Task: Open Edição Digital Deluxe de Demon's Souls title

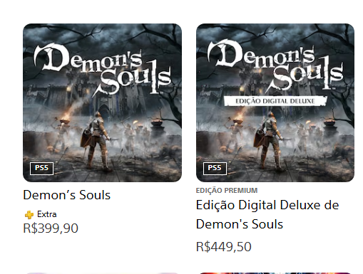Action: tap(267, 214)
